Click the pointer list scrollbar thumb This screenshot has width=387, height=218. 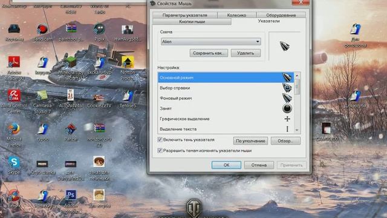(297, 87)
